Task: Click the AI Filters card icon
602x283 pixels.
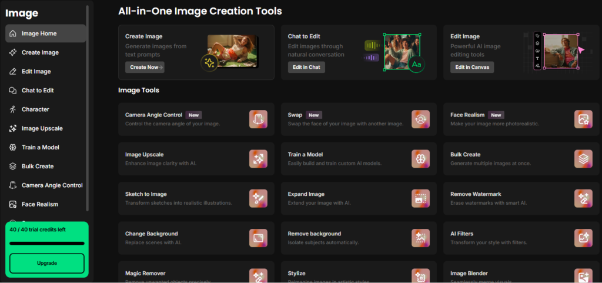Action: coord(583,237)
